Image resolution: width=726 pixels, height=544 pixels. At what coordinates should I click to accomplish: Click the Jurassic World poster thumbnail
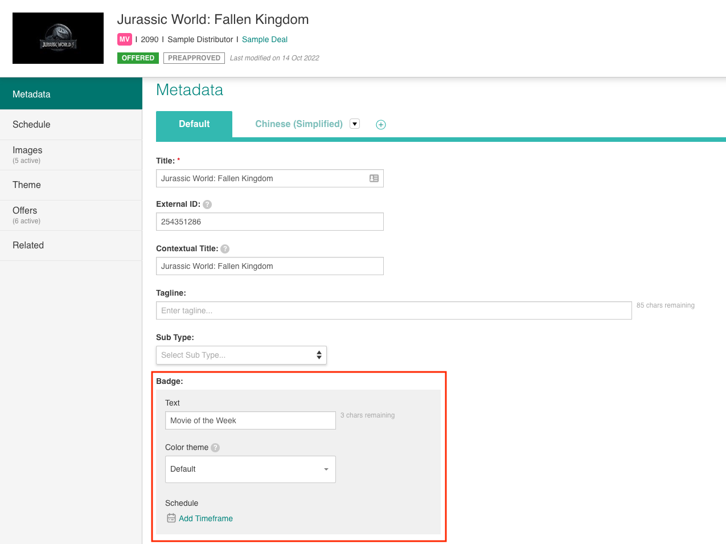point(58,38)
